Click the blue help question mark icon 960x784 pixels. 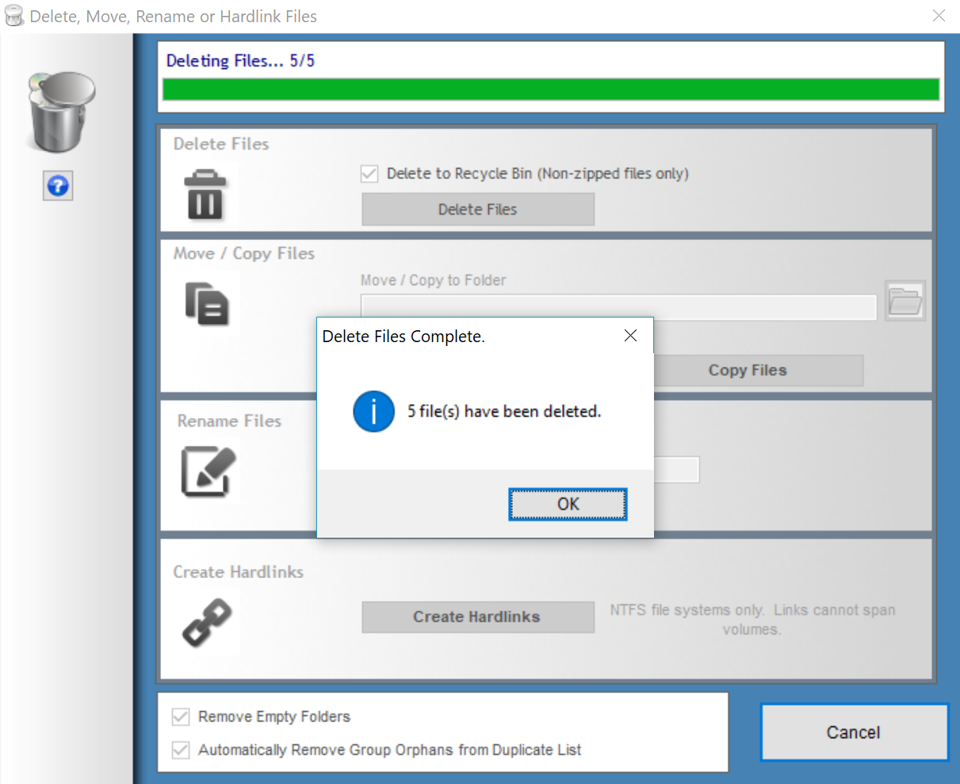point(58,186)
